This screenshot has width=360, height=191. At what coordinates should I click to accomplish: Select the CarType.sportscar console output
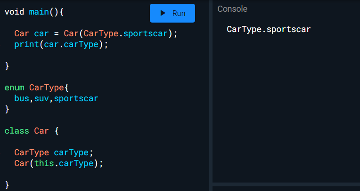pos(269,29)
